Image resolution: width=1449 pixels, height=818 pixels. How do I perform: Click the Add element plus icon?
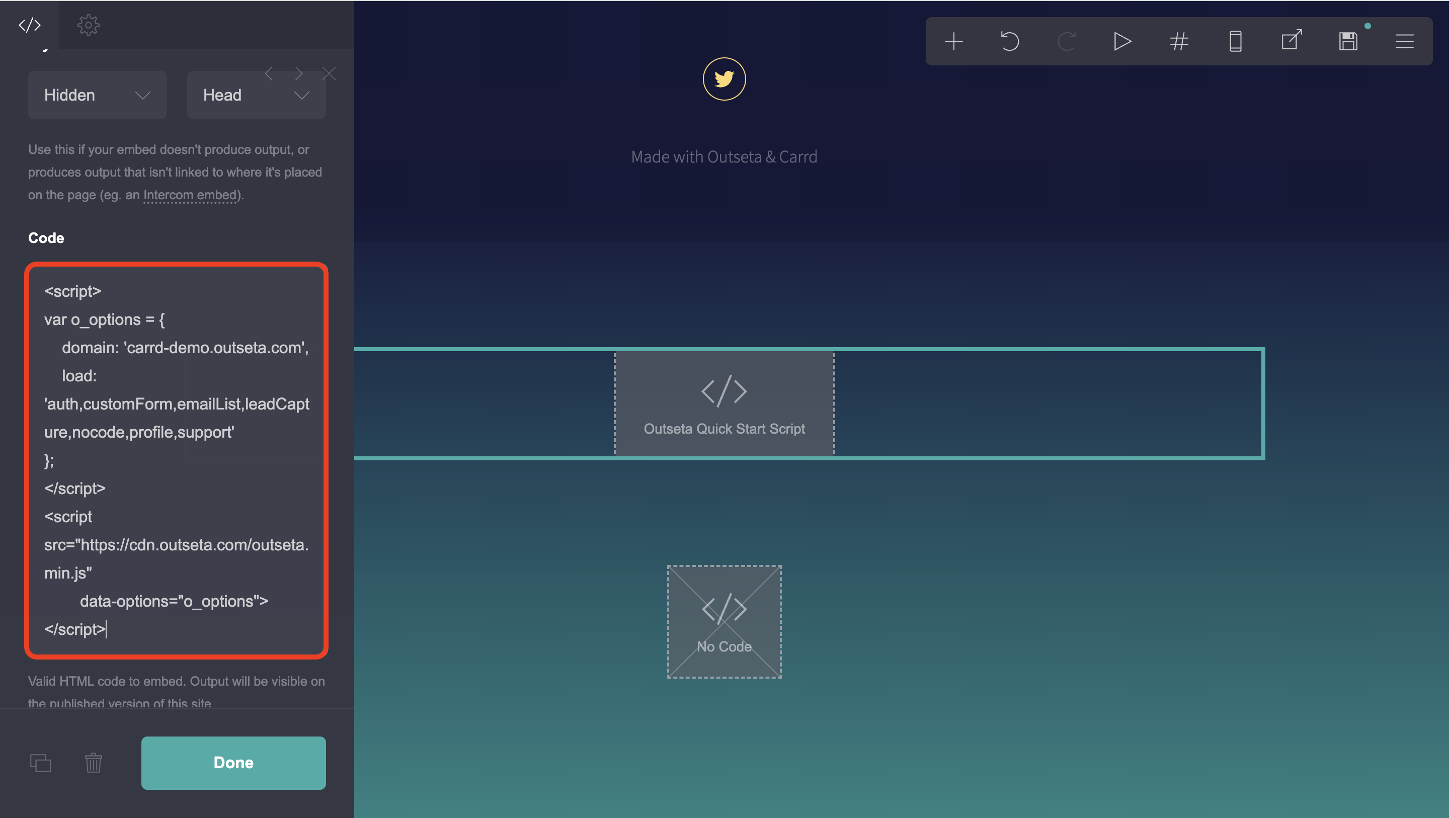tap(953, 42)
